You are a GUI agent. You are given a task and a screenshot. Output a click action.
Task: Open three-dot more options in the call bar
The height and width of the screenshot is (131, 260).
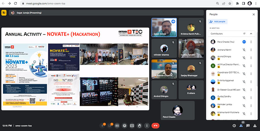point(147,126)
